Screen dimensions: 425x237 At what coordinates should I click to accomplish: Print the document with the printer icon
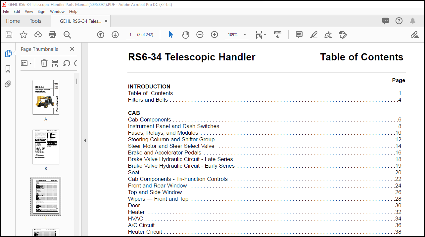pos(52,35)
